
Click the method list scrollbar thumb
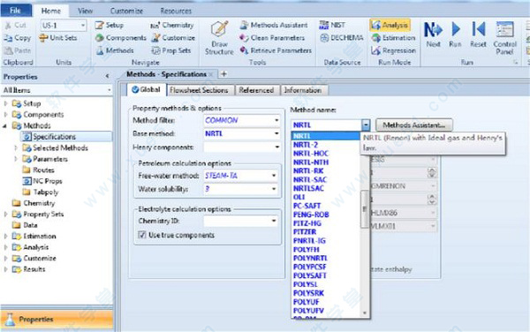click(x=364, y=209)
